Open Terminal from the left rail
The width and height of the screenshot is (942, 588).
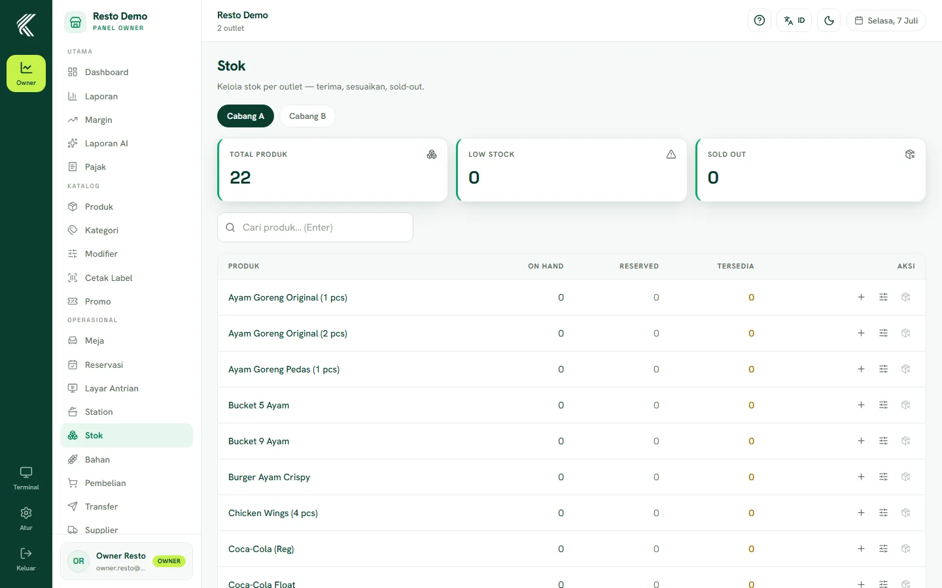coord(26,478)
